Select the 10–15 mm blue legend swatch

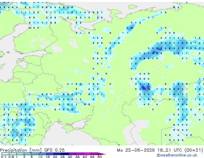tap(42, 154)
